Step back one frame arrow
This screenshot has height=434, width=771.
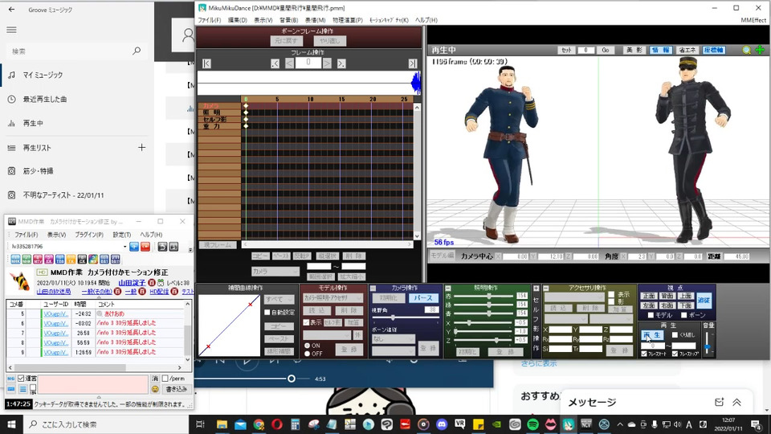(x=289, y=63)
